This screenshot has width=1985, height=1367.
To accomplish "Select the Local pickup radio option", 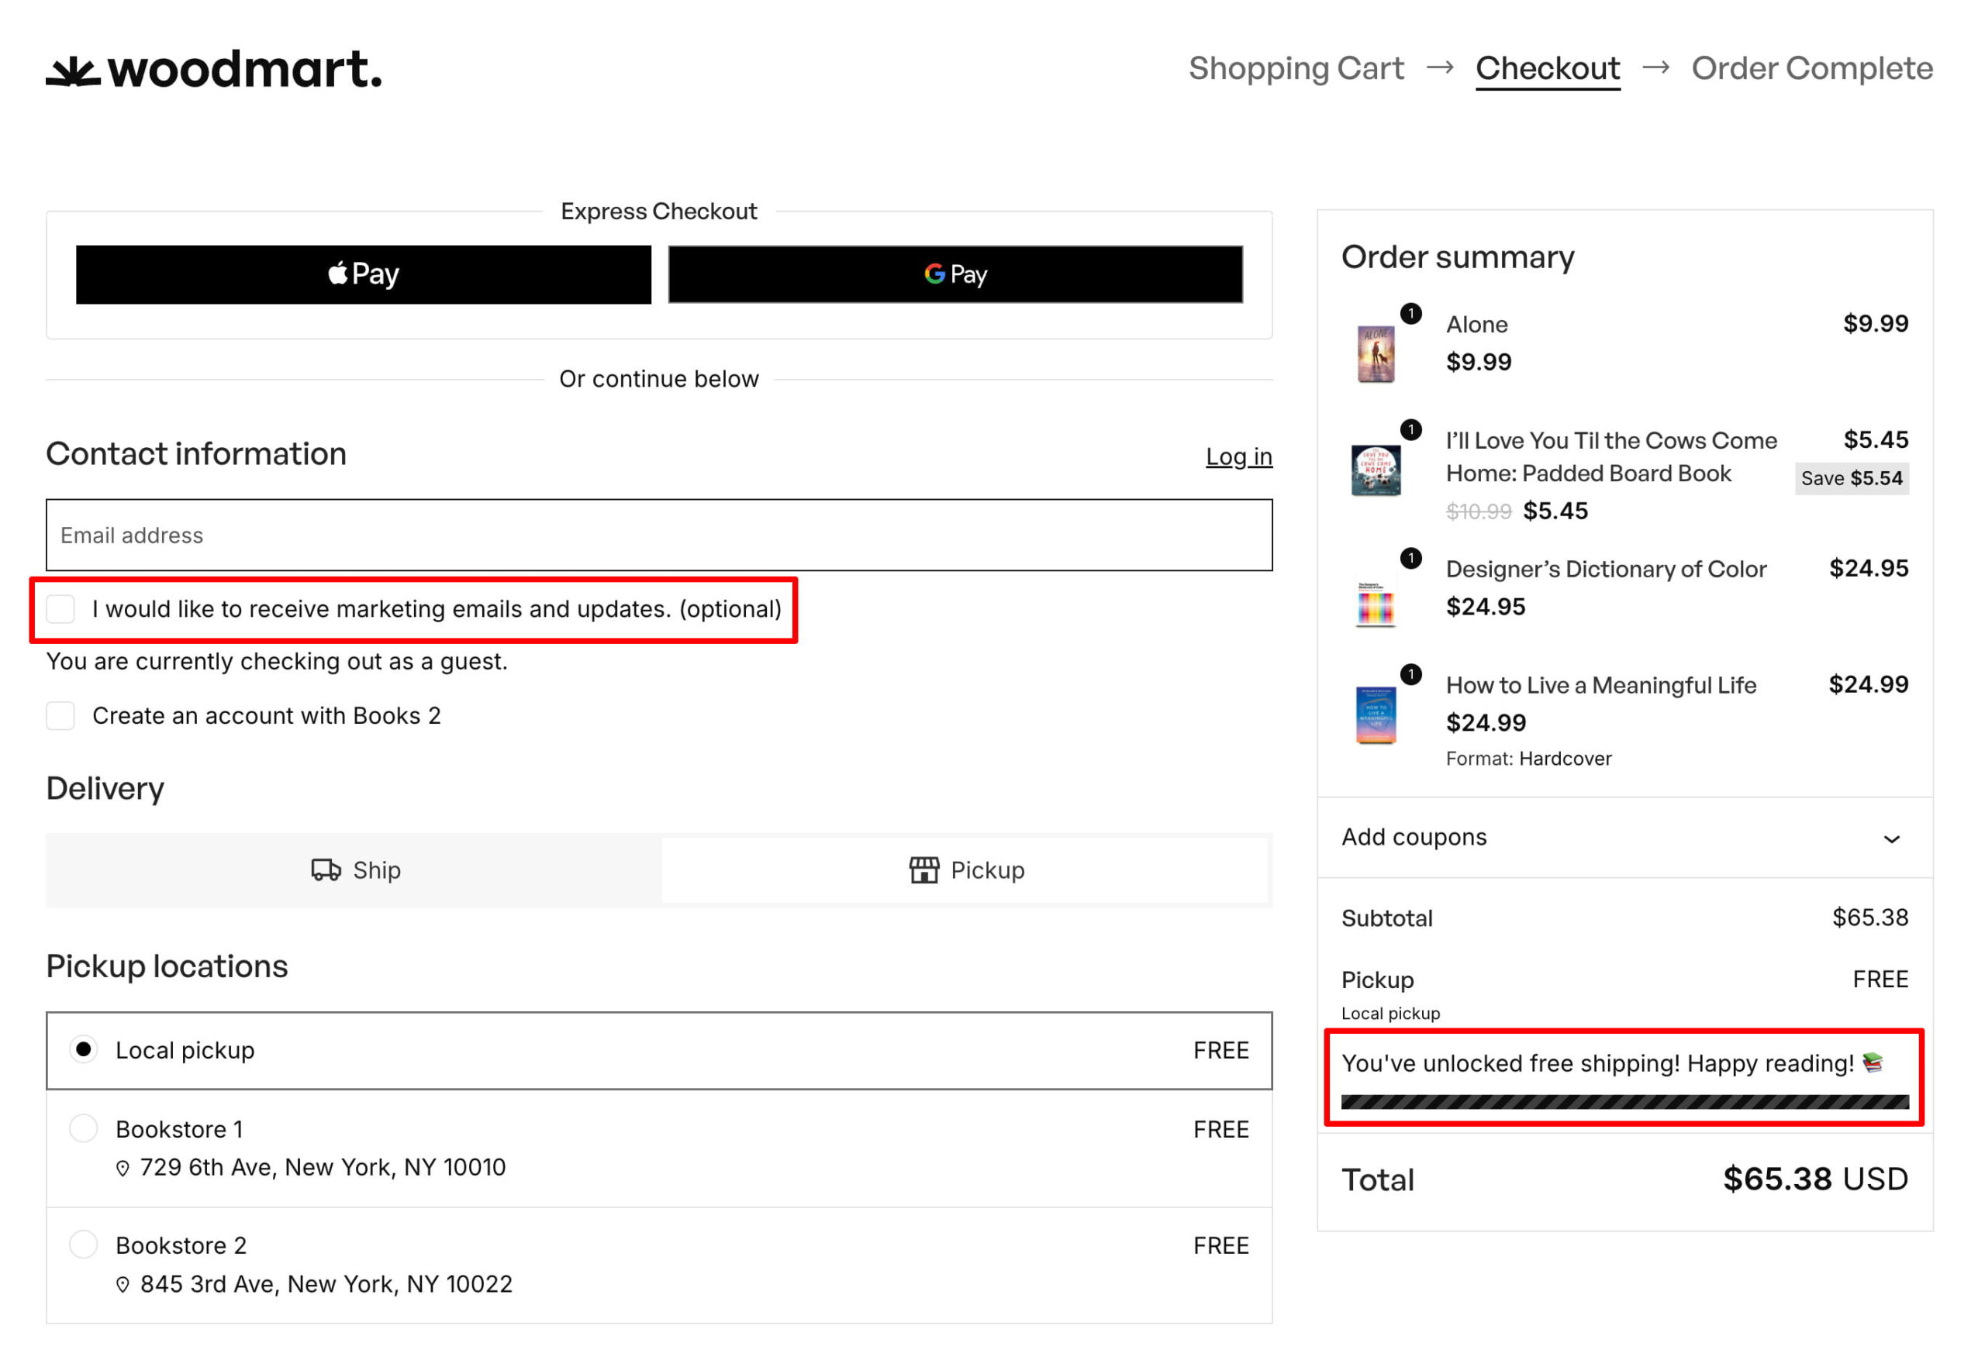I will [x=83, y=1050].
